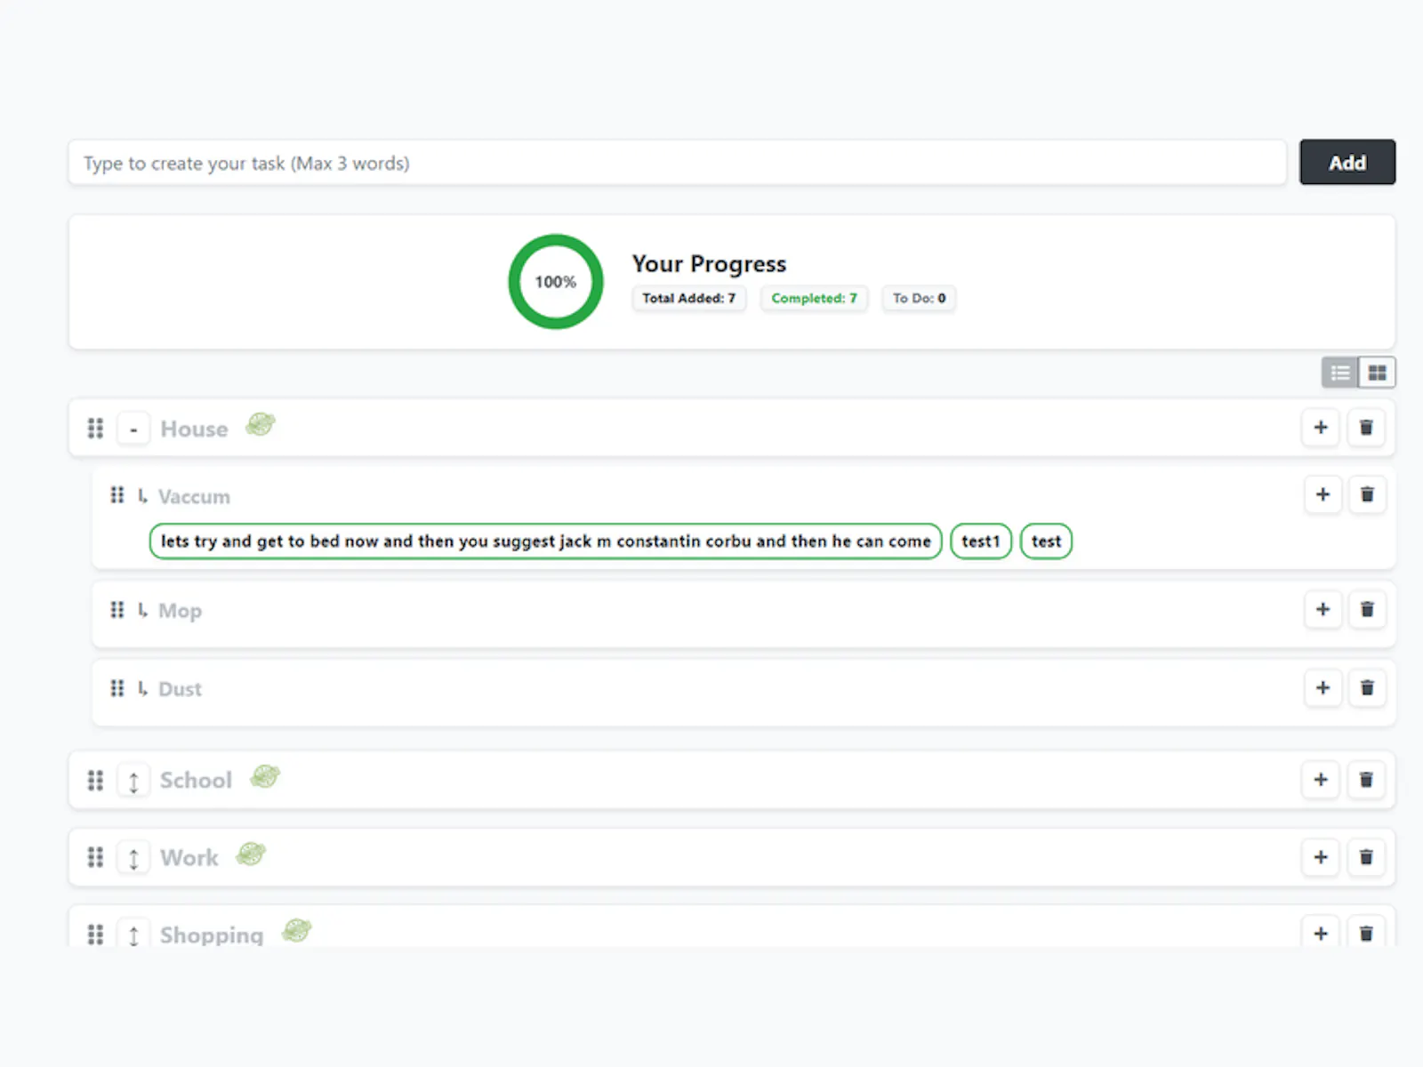
Task: Click the School task title
Action: 196,781
